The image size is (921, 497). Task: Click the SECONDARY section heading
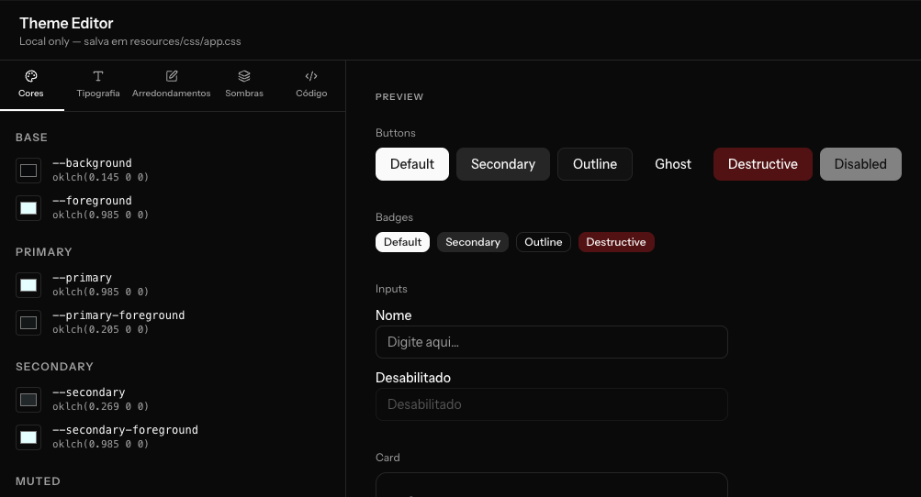[54, 367]
